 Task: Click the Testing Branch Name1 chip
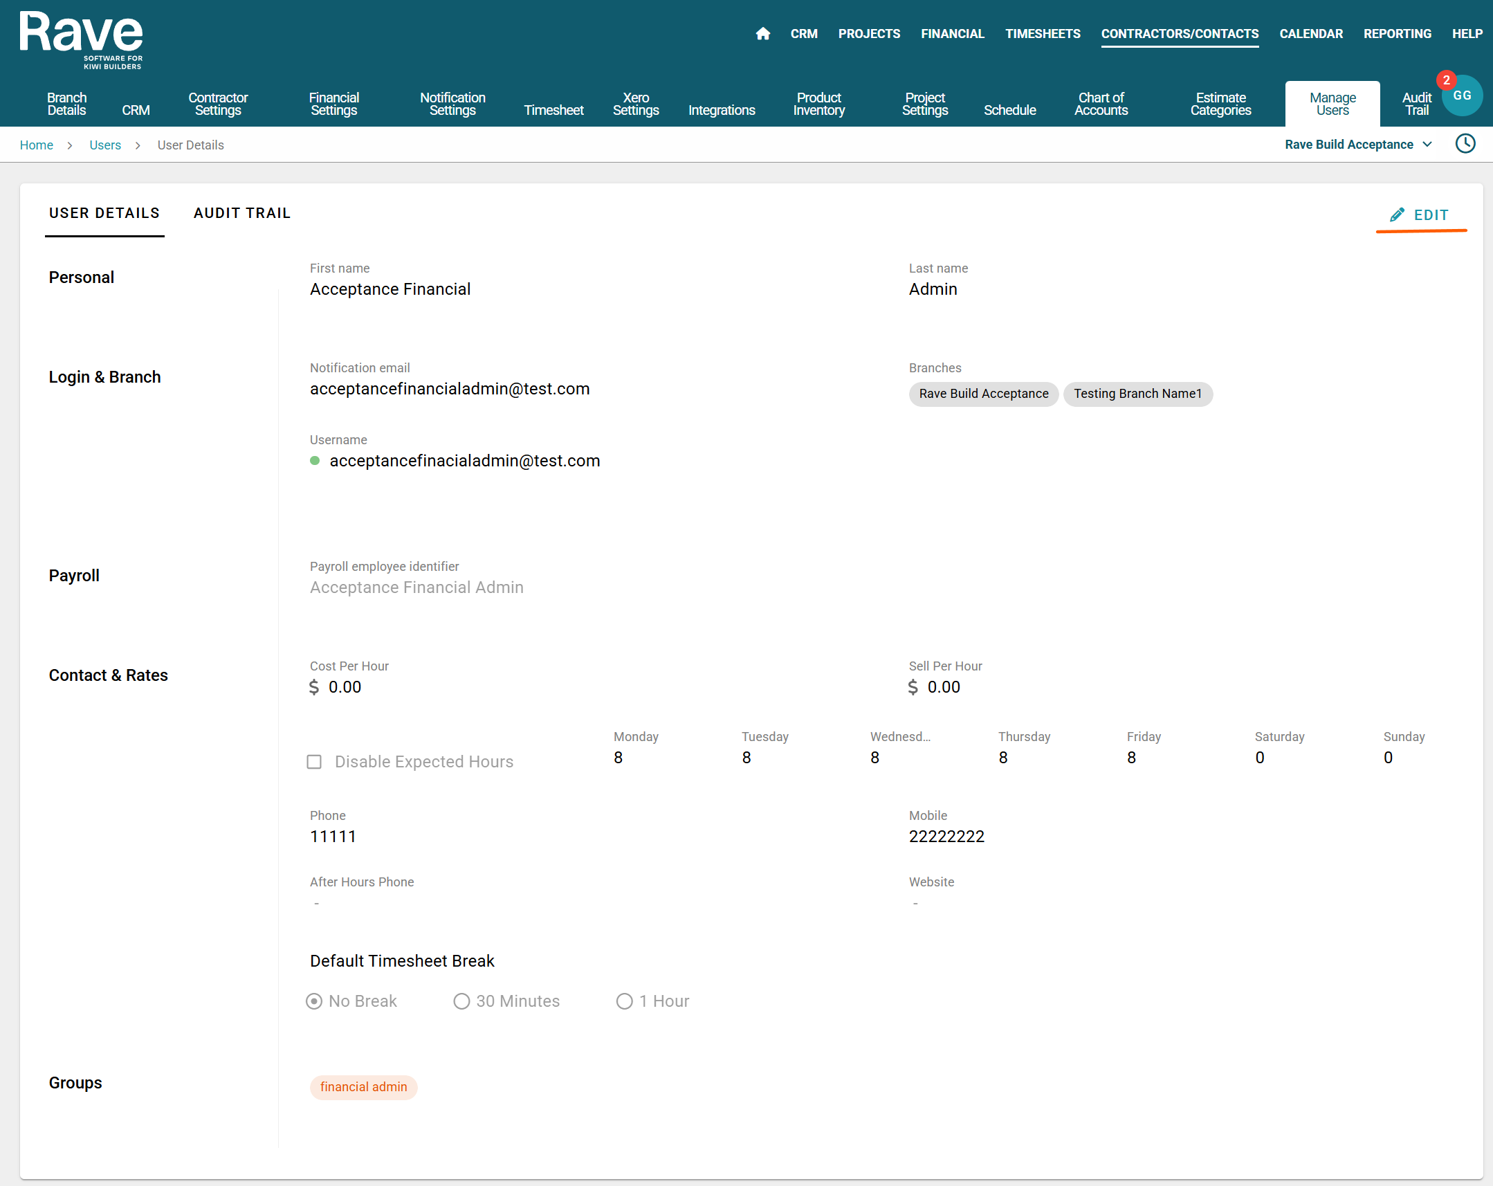tap(1137, 394)
